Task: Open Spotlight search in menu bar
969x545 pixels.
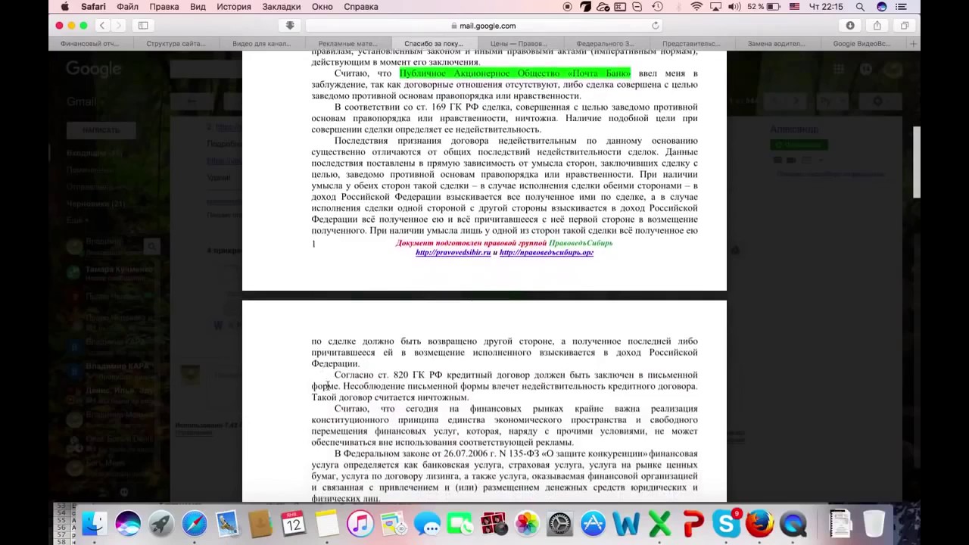Action: point(860,7)
